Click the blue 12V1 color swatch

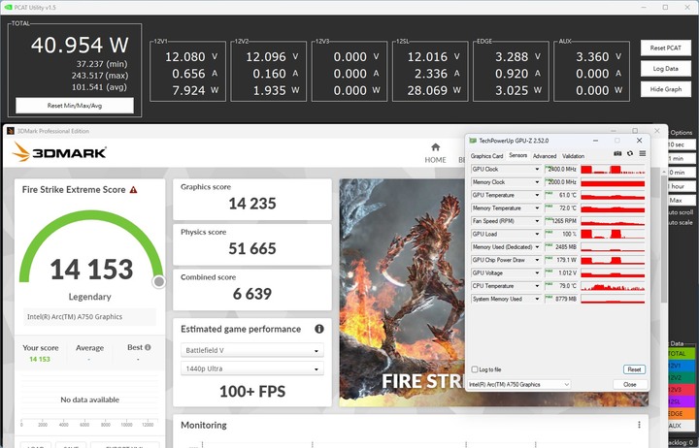(682, 366)
